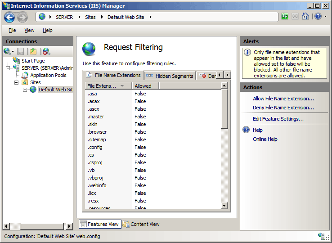This screenshot has height=243, width=332.
Task: Refresh the page using green refresh icon
Action: coord(285,16)
